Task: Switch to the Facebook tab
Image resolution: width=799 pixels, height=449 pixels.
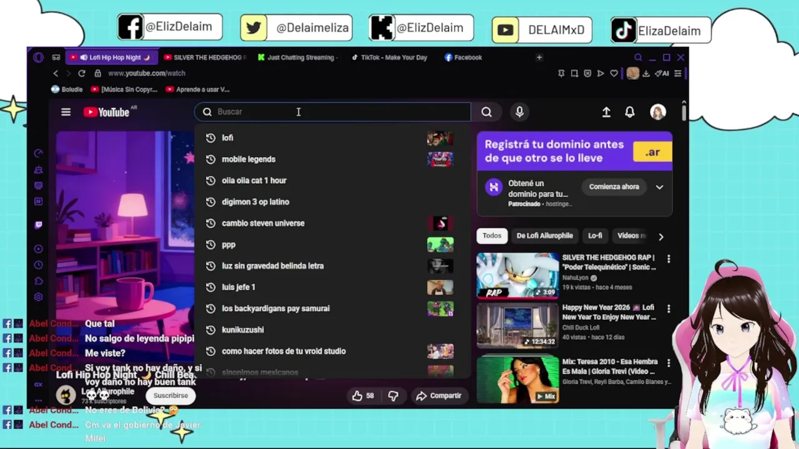Action: pos(465,57)
